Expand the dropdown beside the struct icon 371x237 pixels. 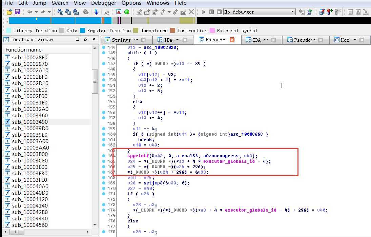click(x=169, y=12)
